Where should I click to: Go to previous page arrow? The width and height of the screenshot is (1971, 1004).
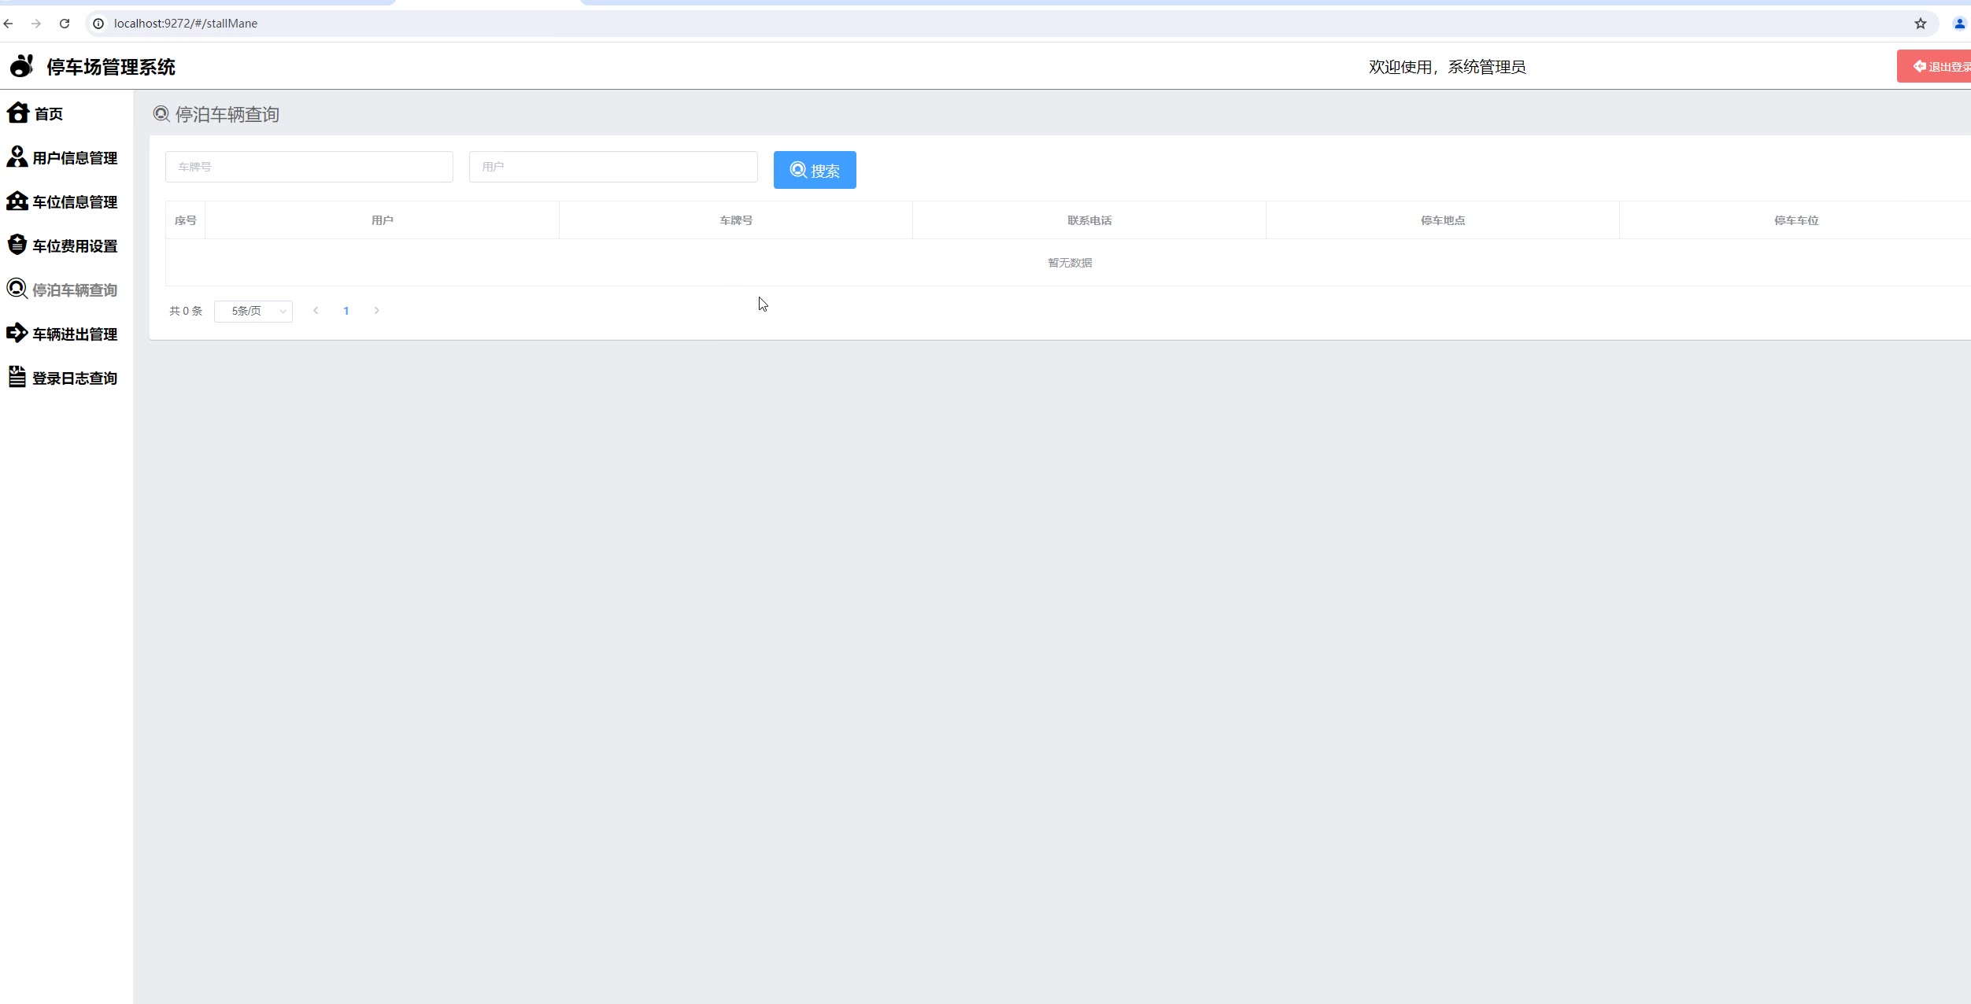[x=316, y=311]
